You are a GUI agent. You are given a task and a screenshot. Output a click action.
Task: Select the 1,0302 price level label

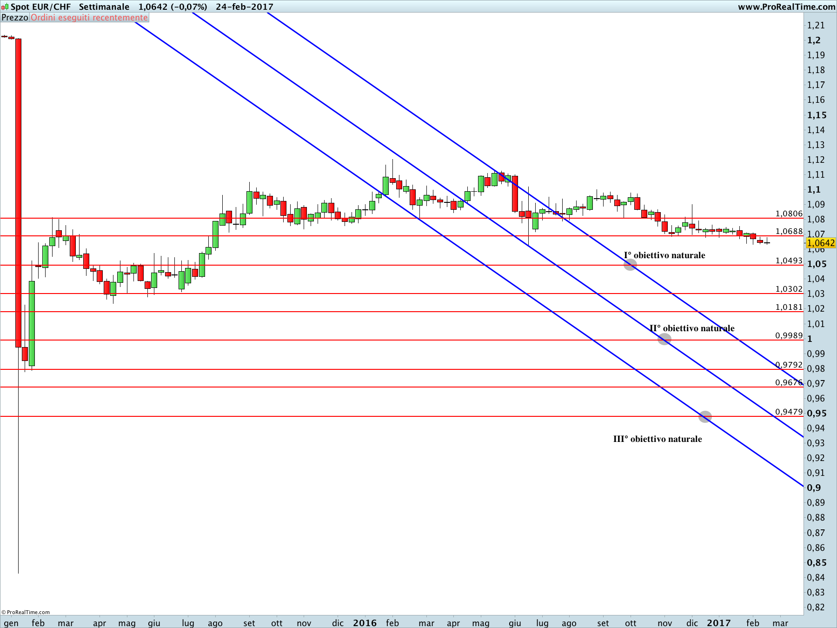(789, 289)
